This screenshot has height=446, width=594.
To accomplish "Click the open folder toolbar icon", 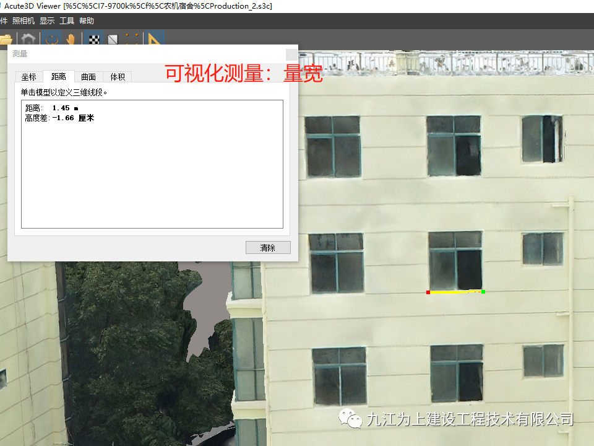I will coord(6,40).
